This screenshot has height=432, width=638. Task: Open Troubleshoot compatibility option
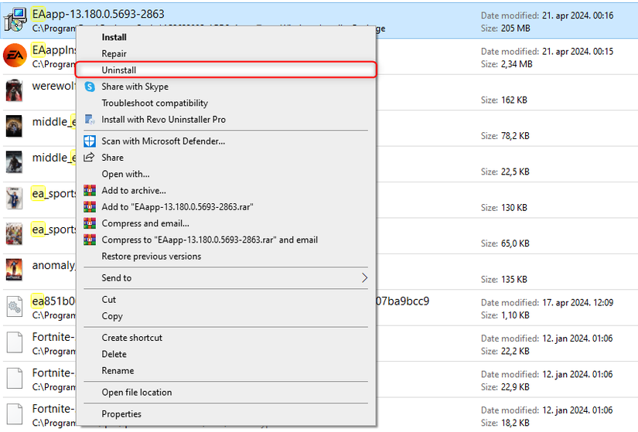155,103
